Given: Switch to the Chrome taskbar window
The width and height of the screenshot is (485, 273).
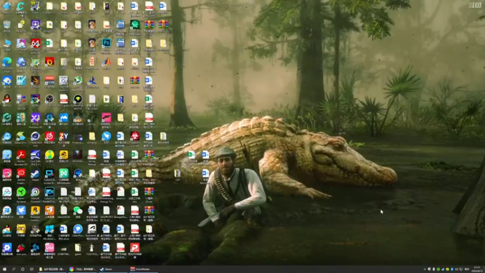Looking at the screenshot, I should 82,269.
